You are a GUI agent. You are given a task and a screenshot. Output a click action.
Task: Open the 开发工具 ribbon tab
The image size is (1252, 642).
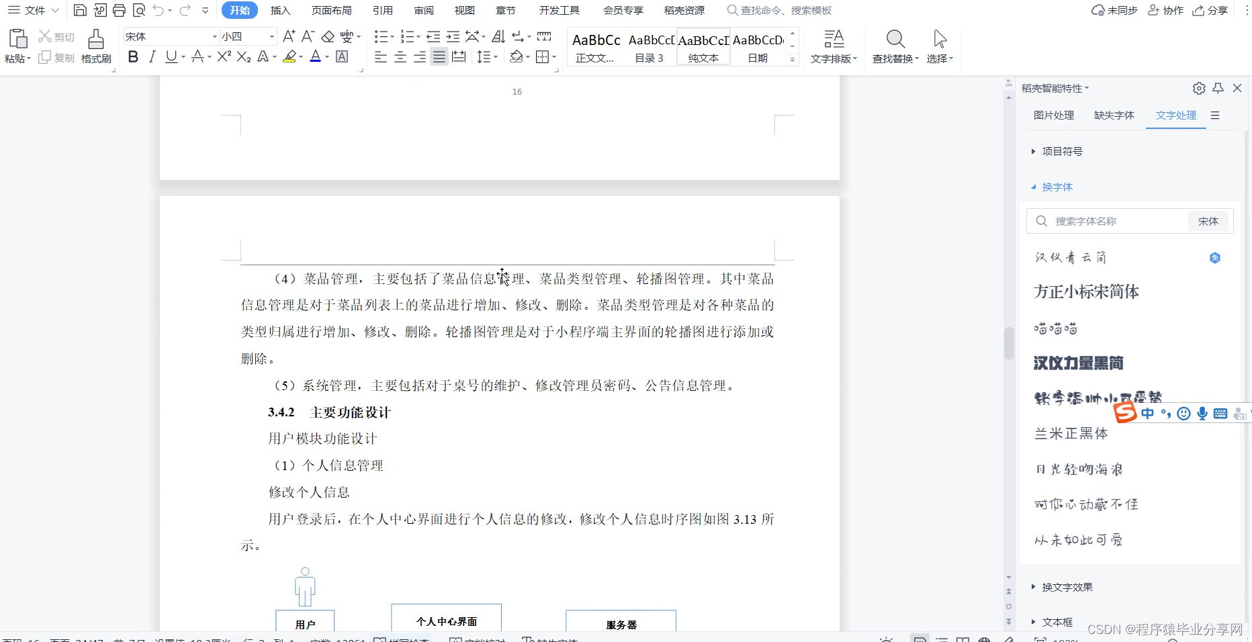coord(559,10)
